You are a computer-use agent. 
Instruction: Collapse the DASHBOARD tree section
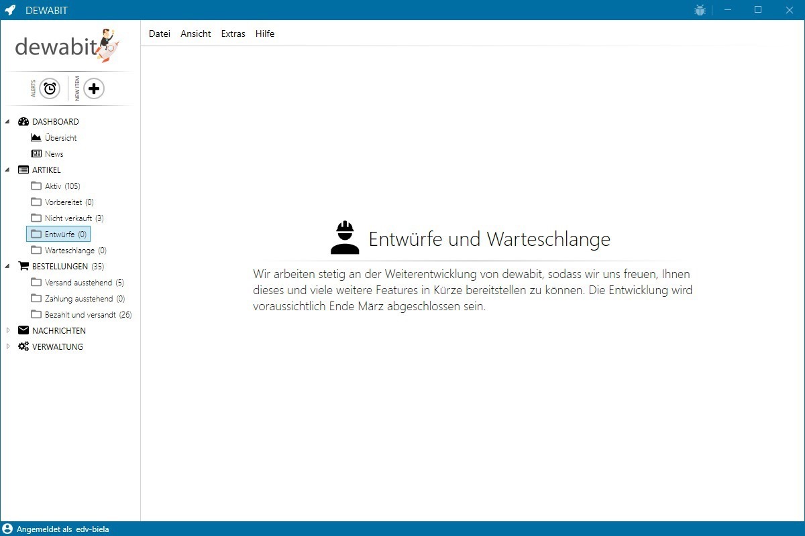click(7, 122)
